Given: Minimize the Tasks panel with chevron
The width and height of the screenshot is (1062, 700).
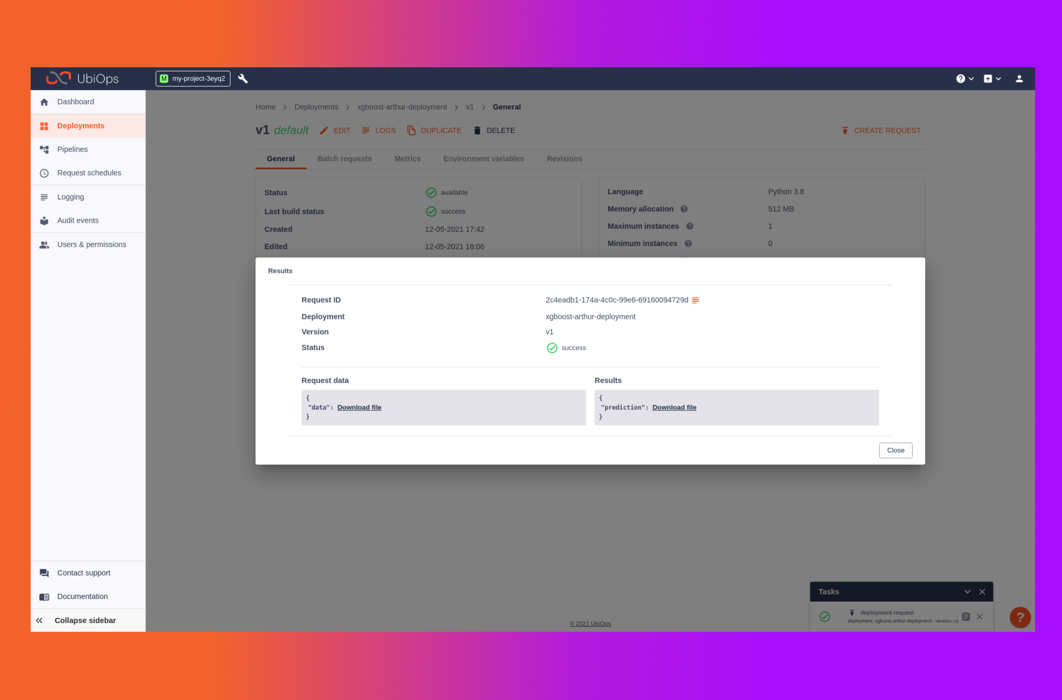Looking at the screenshot, I should (967, 591).
